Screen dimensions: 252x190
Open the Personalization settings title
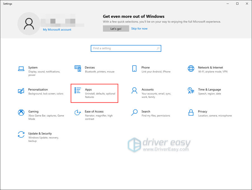(x=38, y=90)
